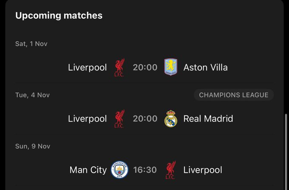289x190 pixels.
Task: Click Liverpool crest in the Real Madrid match
Action: [x=119, y=119]
